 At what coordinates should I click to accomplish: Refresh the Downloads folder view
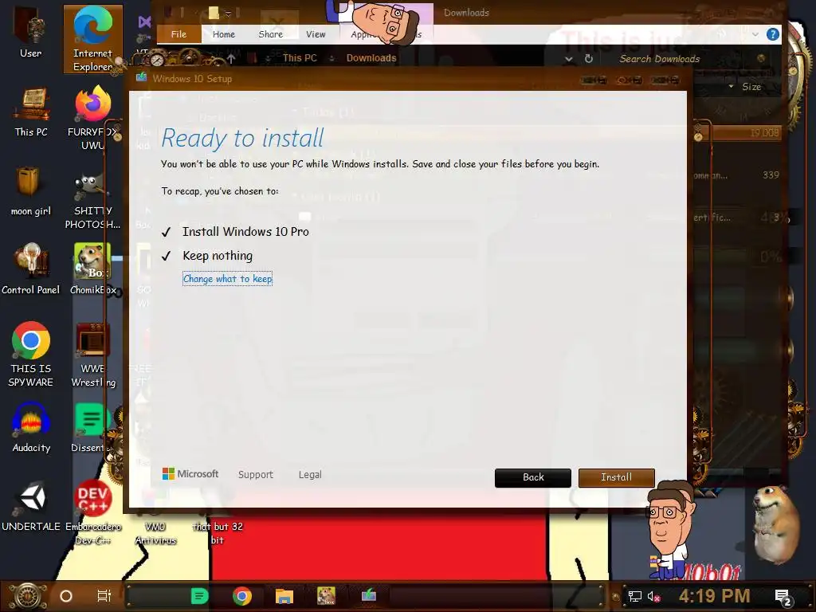pyautogui.click(x=589, y=59)
